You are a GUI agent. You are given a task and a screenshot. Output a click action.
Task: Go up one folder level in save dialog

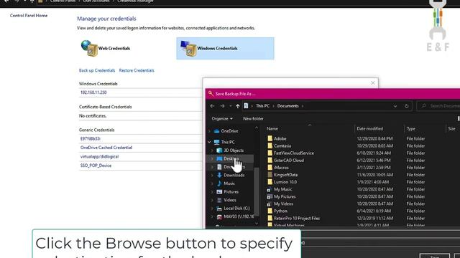point(238,106)
